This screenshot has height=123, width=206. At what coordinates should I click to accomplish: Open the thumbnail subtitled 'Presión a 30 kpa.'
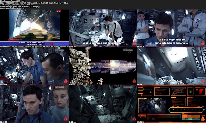pyautogui.click(x=172, y=66)
